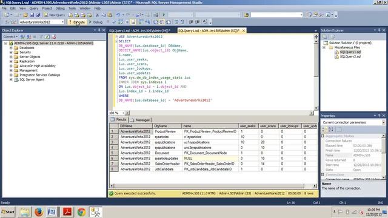Click the New Query button
This screenshot has height=218, width=388.
(x=55, y=15)
